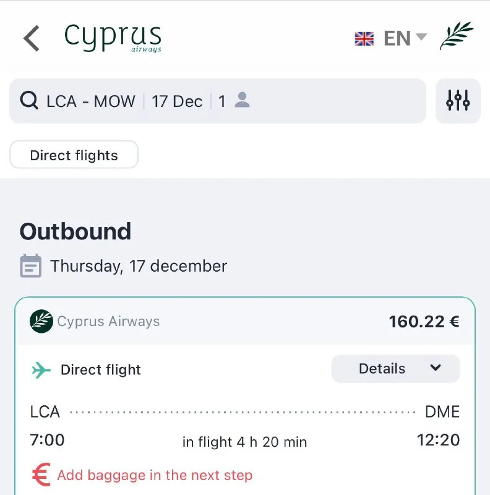490x495 pixels.
Task: Click the chevron on the Details button
Action: coord(436,368)
